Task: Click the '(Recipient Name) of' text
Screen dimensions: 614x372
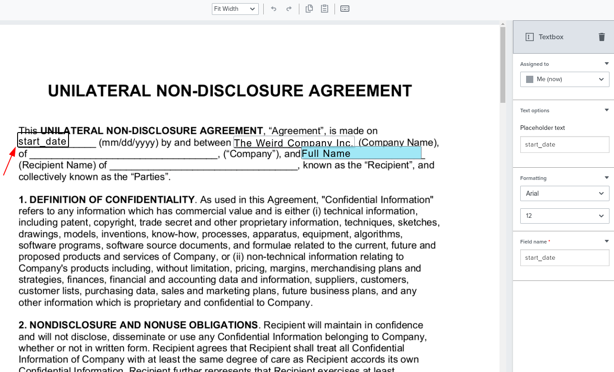Action: click(x=63, y=165)
